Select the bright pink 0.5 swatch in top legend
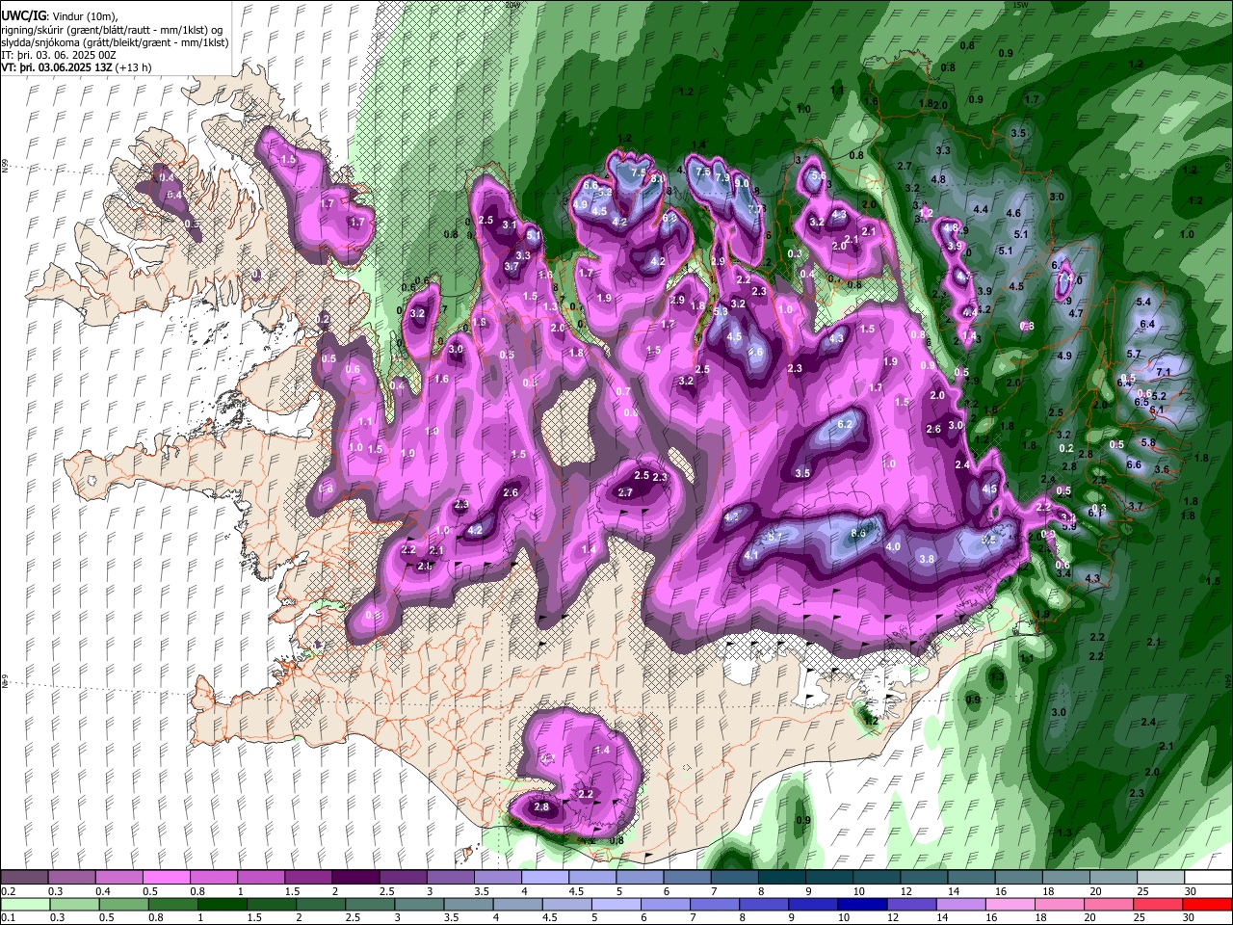Viewport: 1233px width, 925px height. (166, 878)
